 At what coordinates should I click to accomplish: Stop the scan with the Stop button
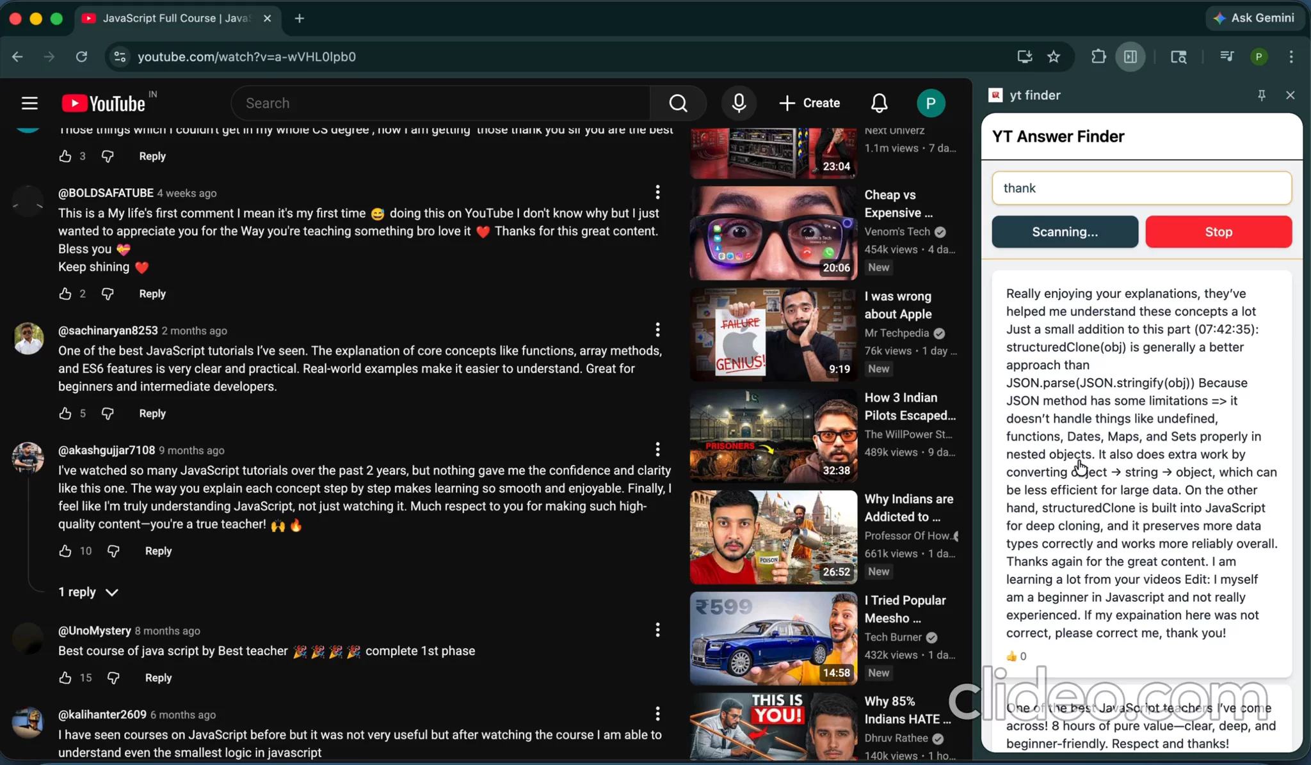click(x=1218, y=232)
